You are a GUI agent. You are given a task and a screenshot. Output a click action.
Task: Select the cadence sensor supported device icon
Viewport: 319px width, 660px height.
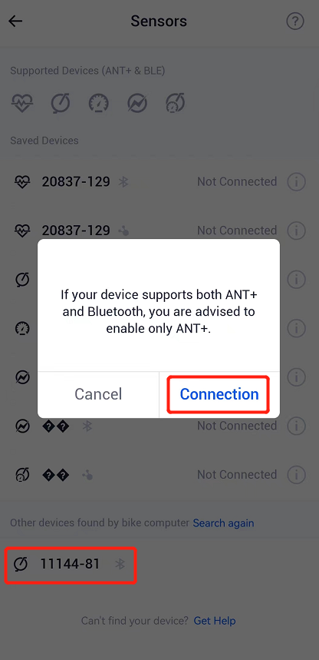[x=60, y=103]
